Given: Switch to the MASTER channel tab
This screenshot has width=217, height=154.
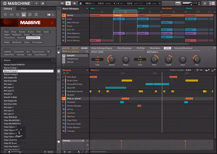Looking at the screenshot, I should [x=66, y=48].
